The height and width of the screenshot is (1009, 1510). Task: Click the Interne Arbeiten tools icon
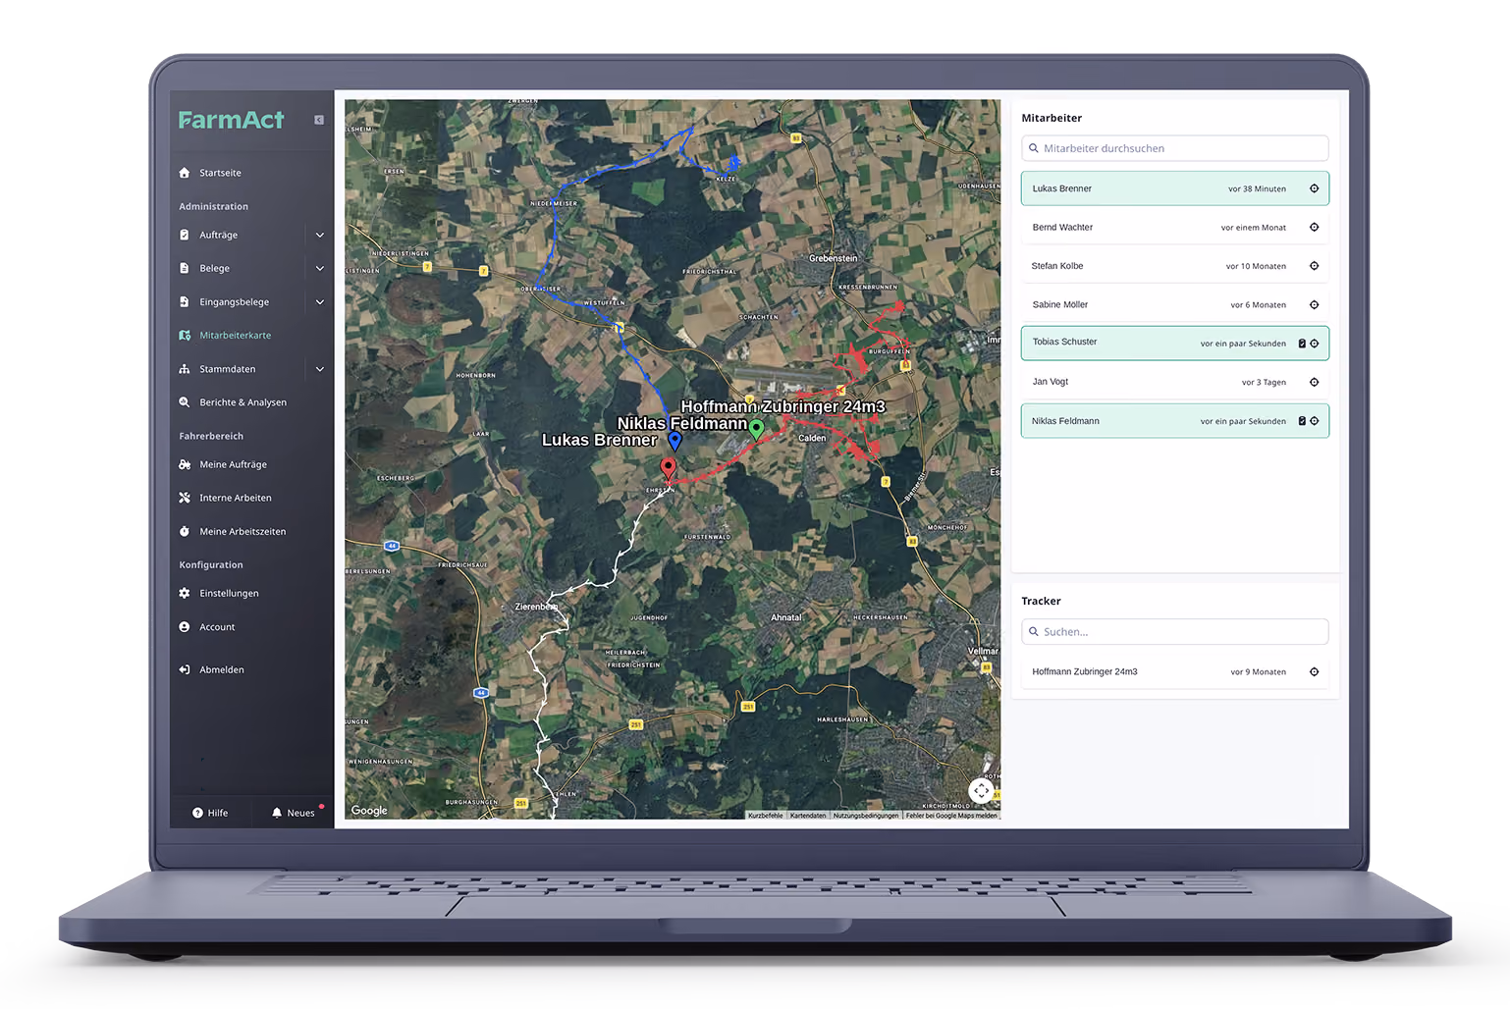point(185,499)
